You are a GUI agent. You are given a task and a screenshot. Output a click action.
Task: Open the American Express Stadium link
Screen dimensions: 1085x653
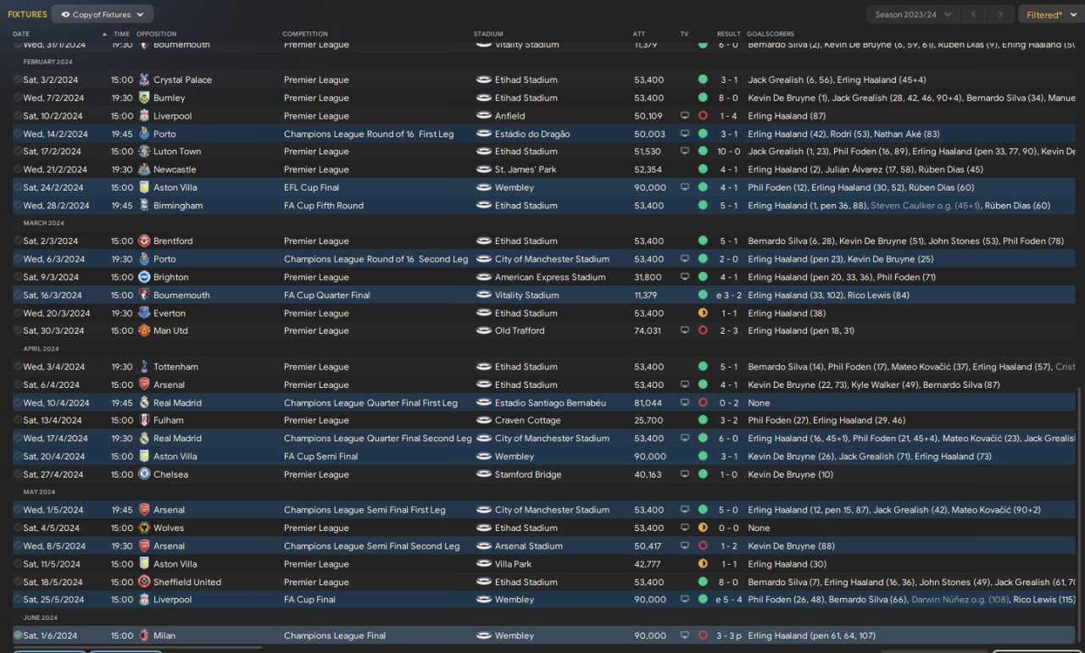click(550, 277)
